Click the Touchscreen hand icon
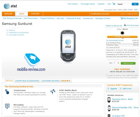 pyautogui.click(x=7, y=92)
